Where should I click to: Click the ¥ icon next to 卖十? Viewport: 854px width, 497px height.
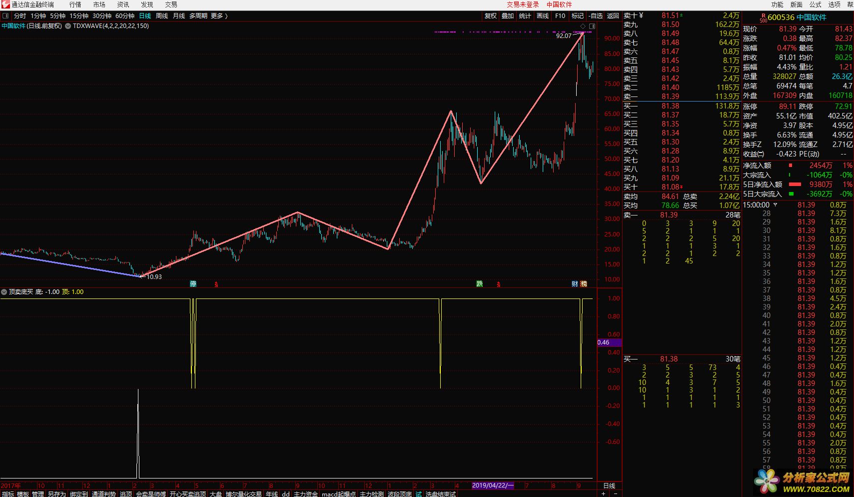click(x=641, y=15)
